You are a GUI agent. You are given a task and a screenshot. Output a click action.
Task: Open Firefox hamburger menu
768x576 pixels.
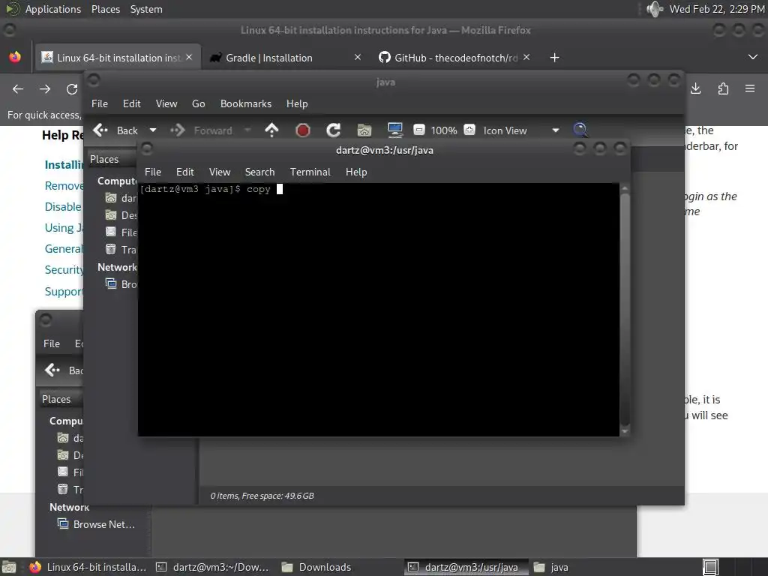[x=750, y=88]
